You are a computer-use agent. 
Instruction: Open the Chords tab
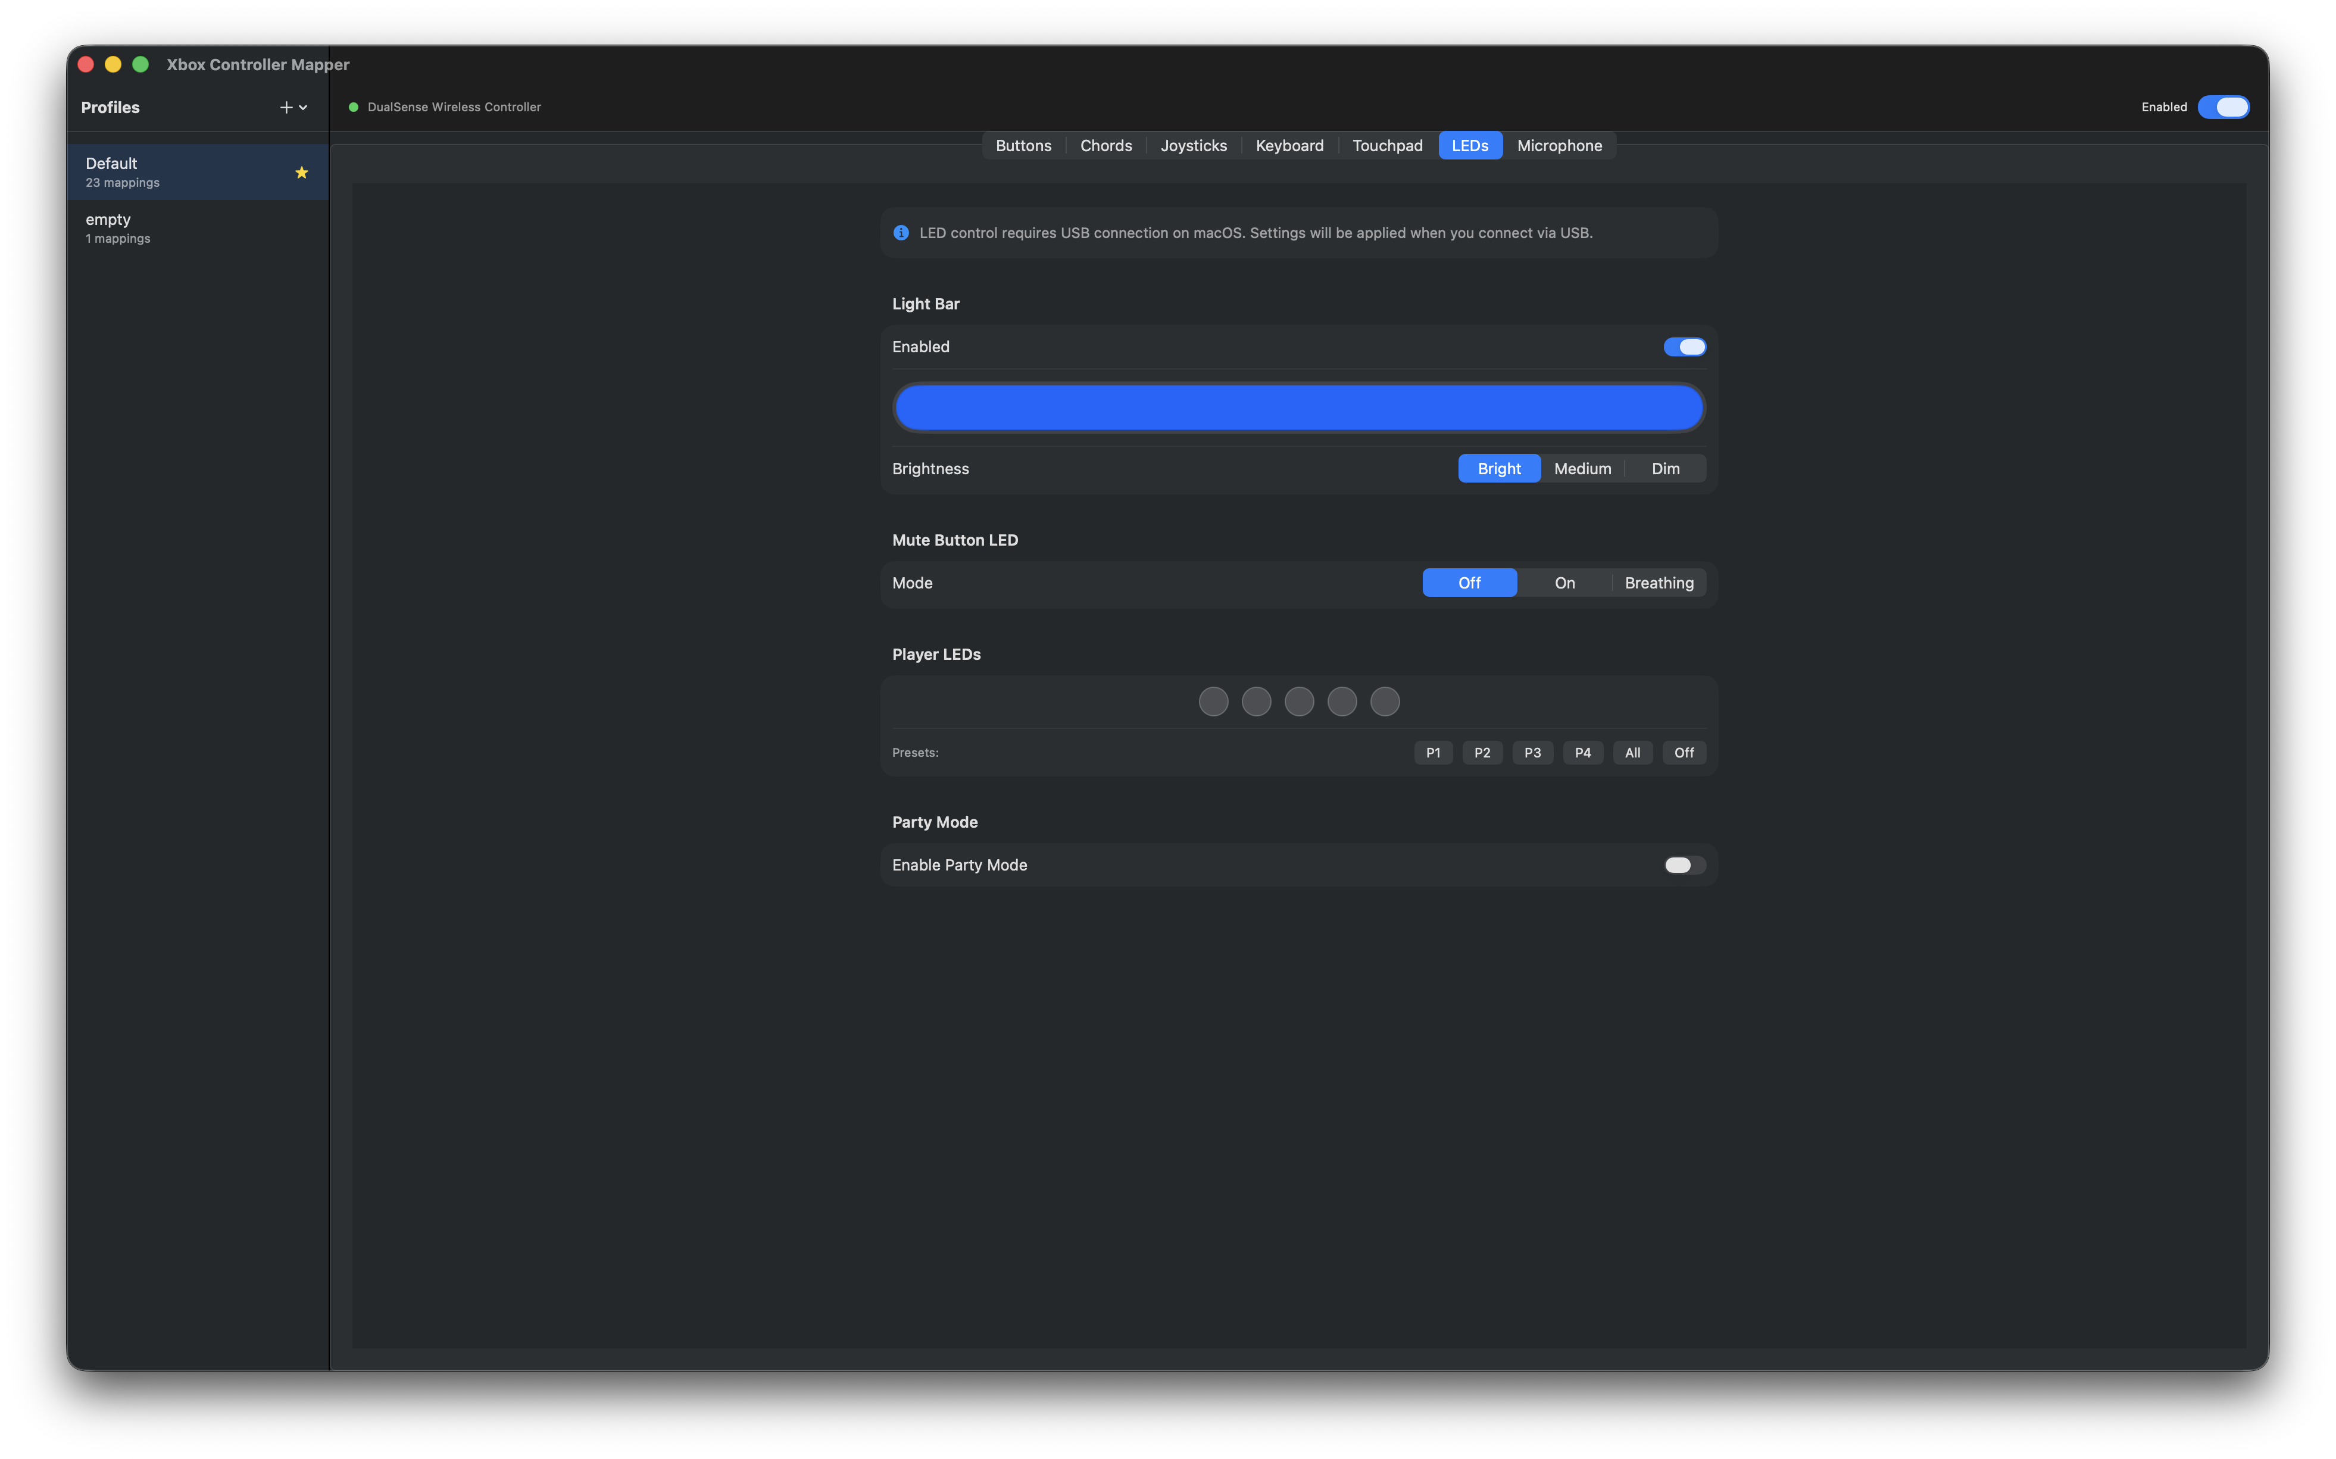click(1105, 145)
